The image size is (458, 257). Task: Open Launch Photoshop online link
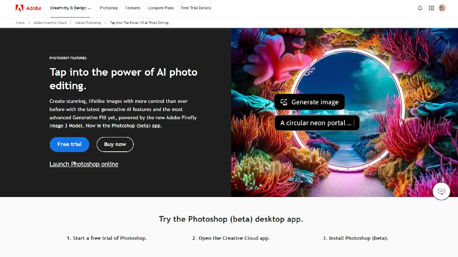click(x=84, y=164)
